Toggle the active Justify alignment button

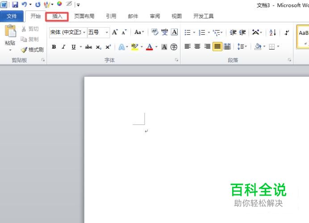pyautogui.click(x=217, y=46)
